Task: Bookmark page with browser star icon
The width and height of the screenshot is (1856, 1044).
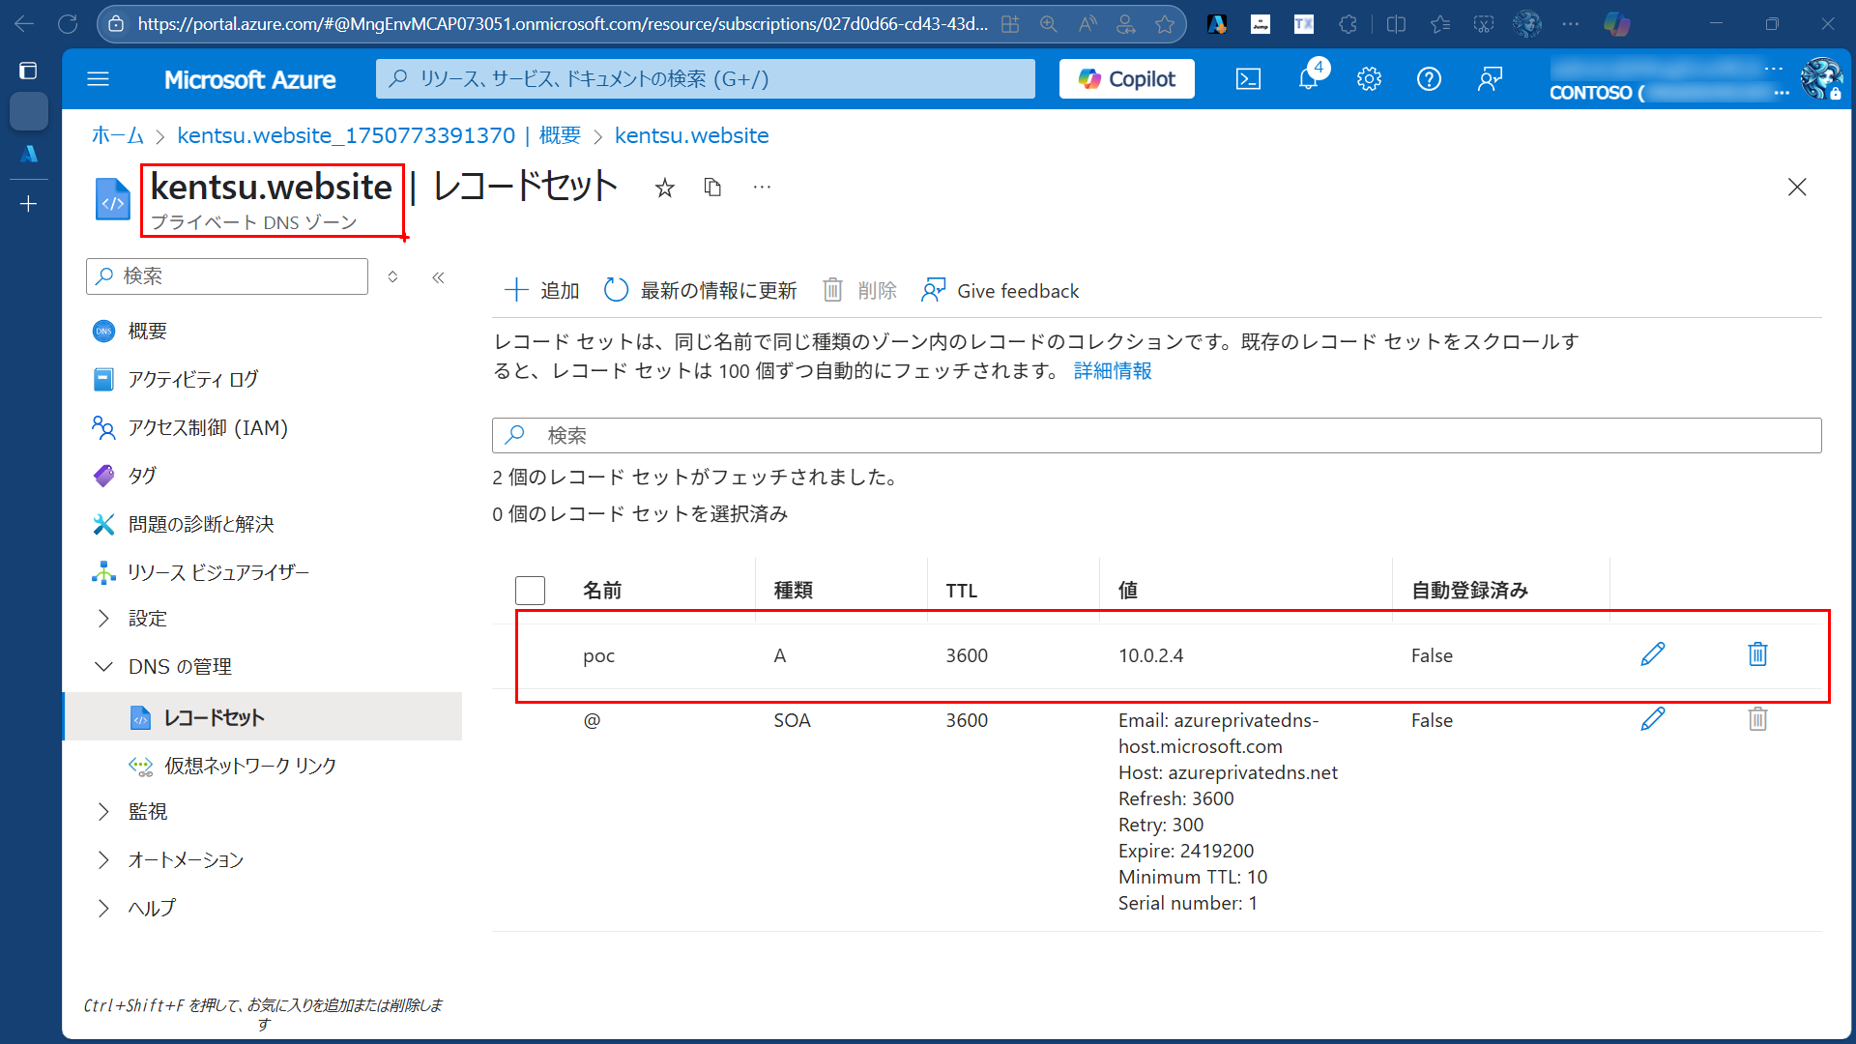Action: pos(1165,24)
